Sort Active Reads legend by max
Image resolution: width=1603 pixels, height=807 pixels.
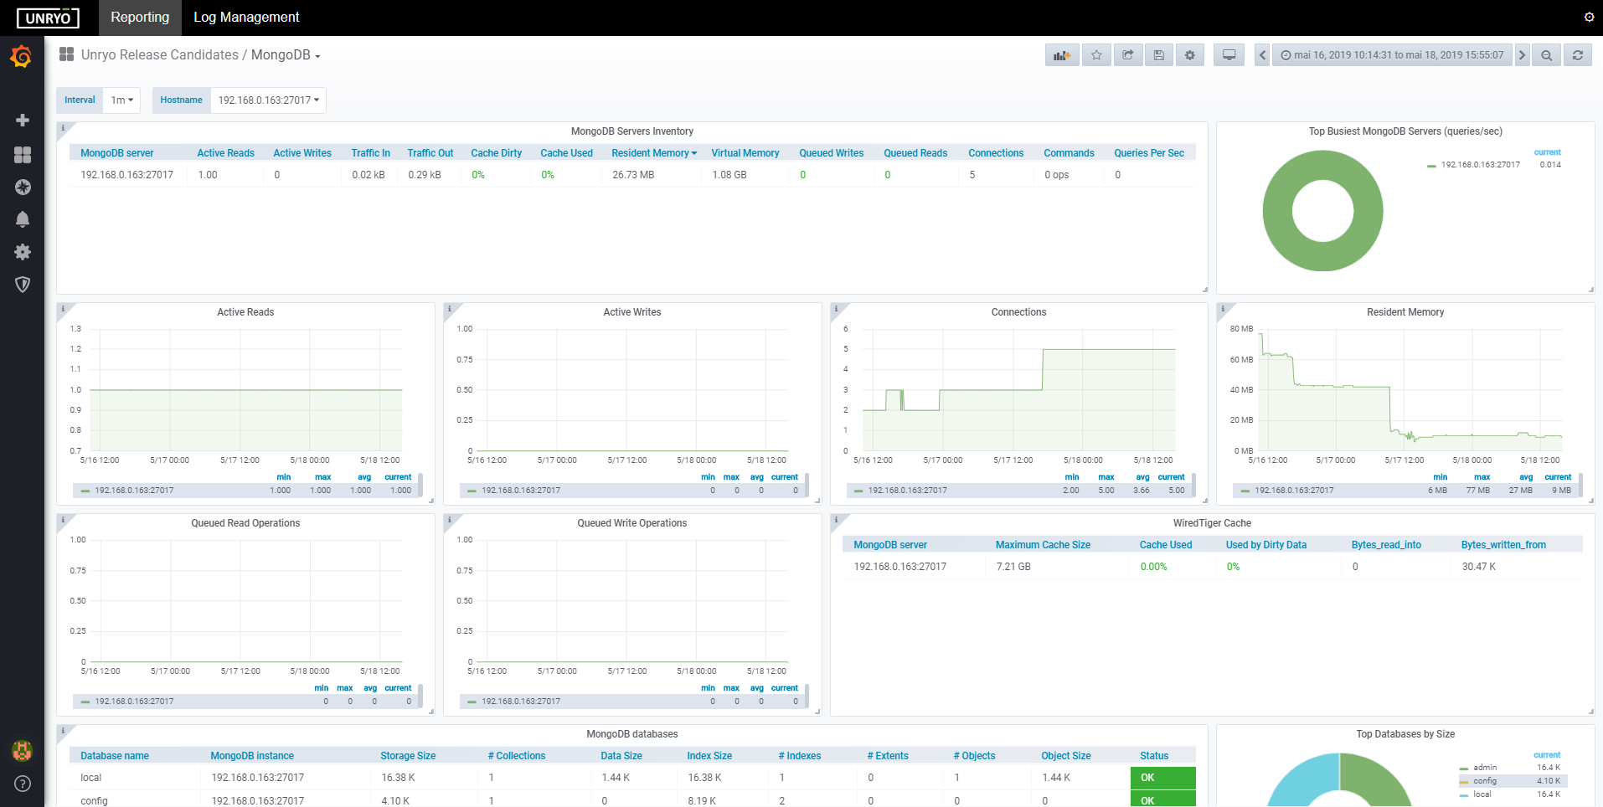pyautogui.click(x=322, y=477)
